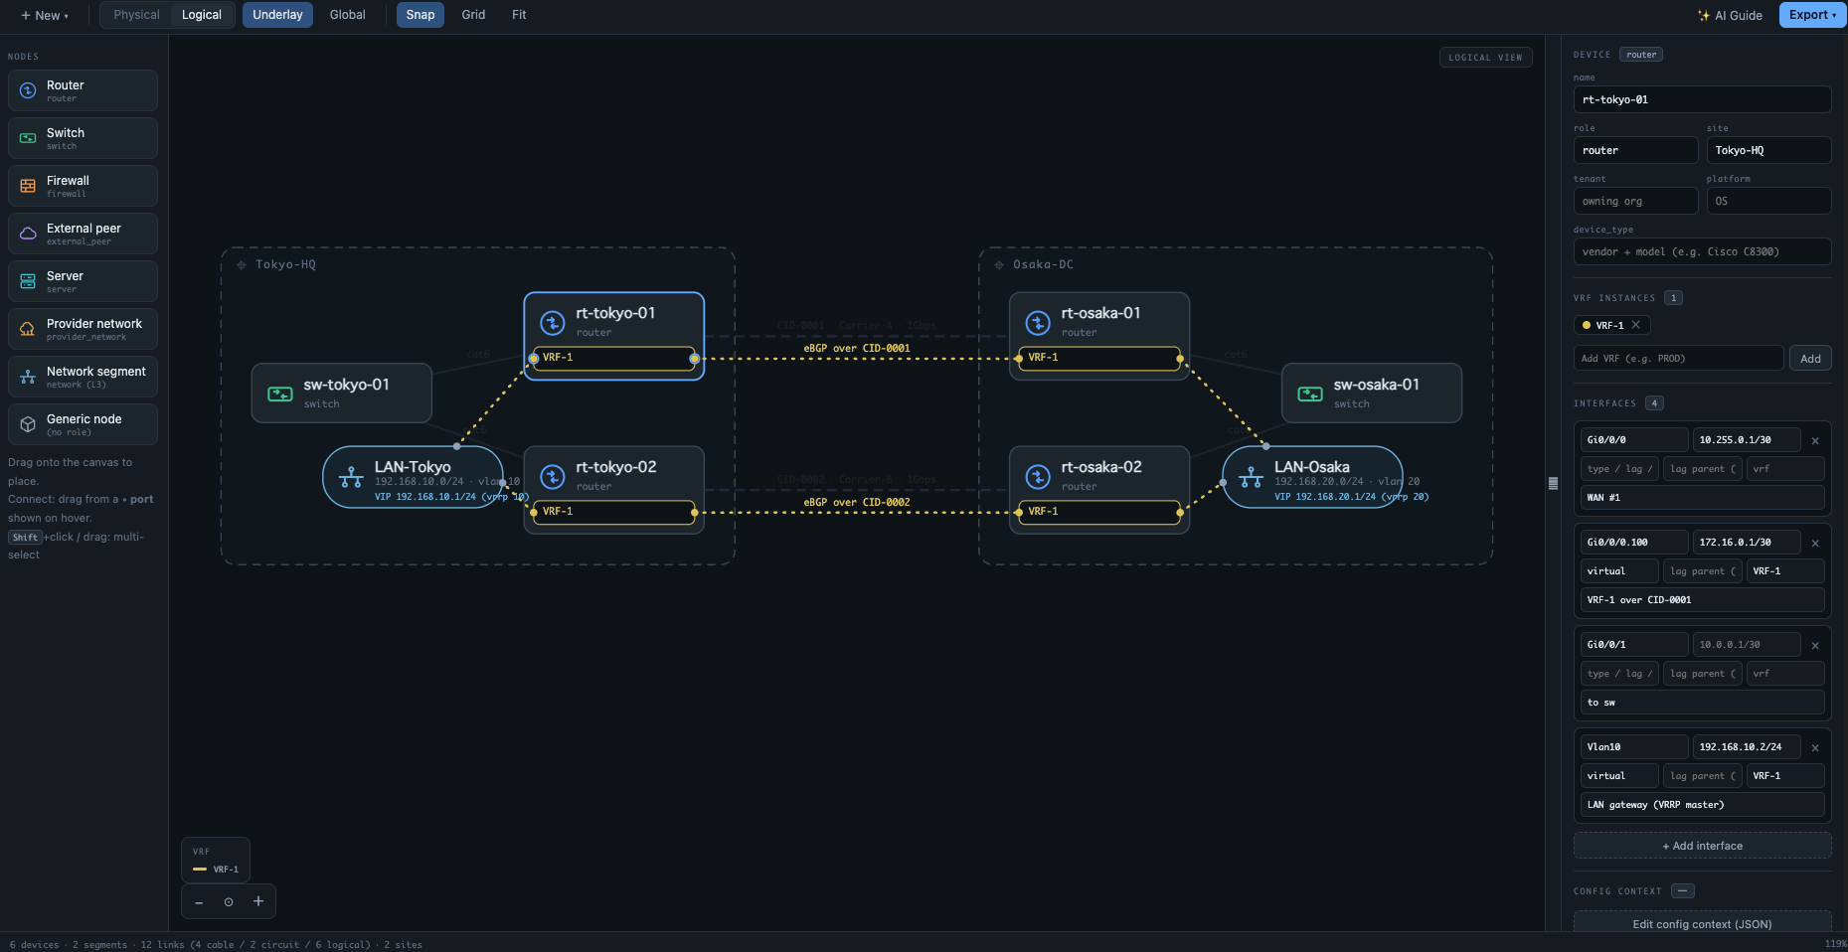Toggle the Grid display
The width and height of the screenshot is (1848, 952).
pos(473,15)
